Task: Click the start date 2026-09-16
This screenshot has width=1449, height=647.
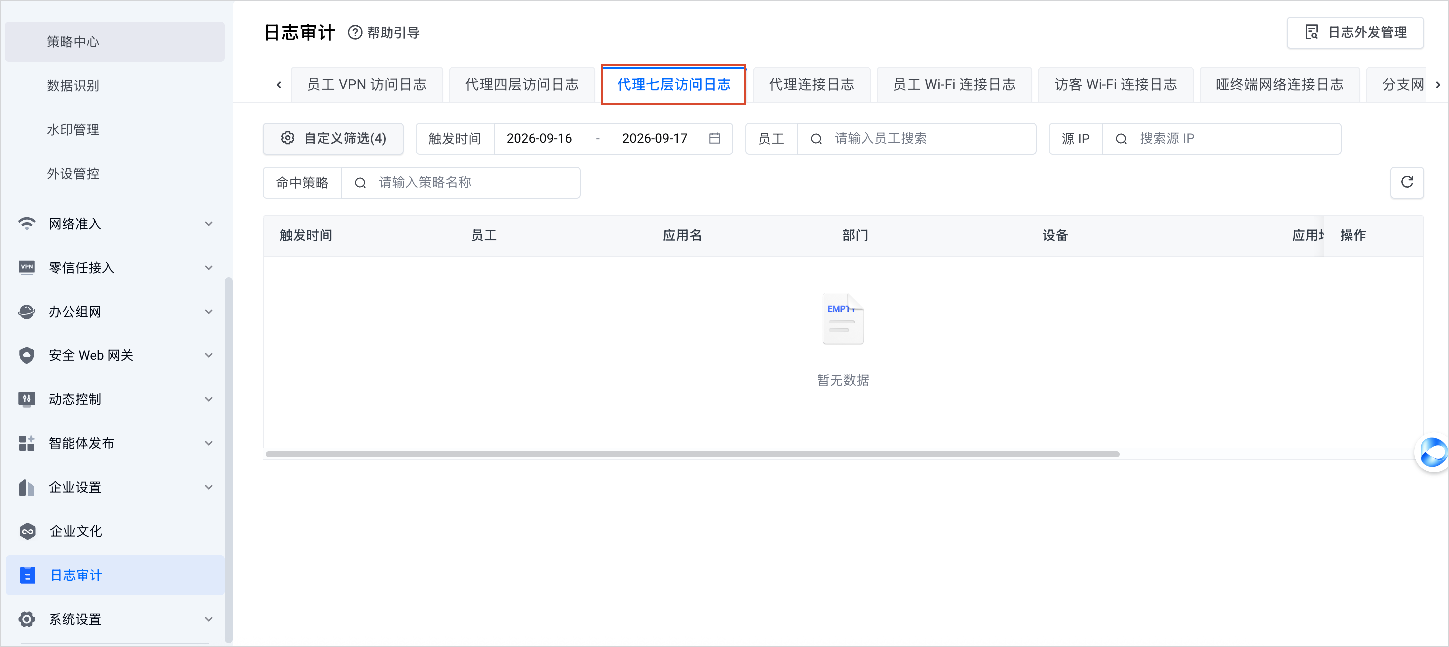Action: [x=538, y=138]
